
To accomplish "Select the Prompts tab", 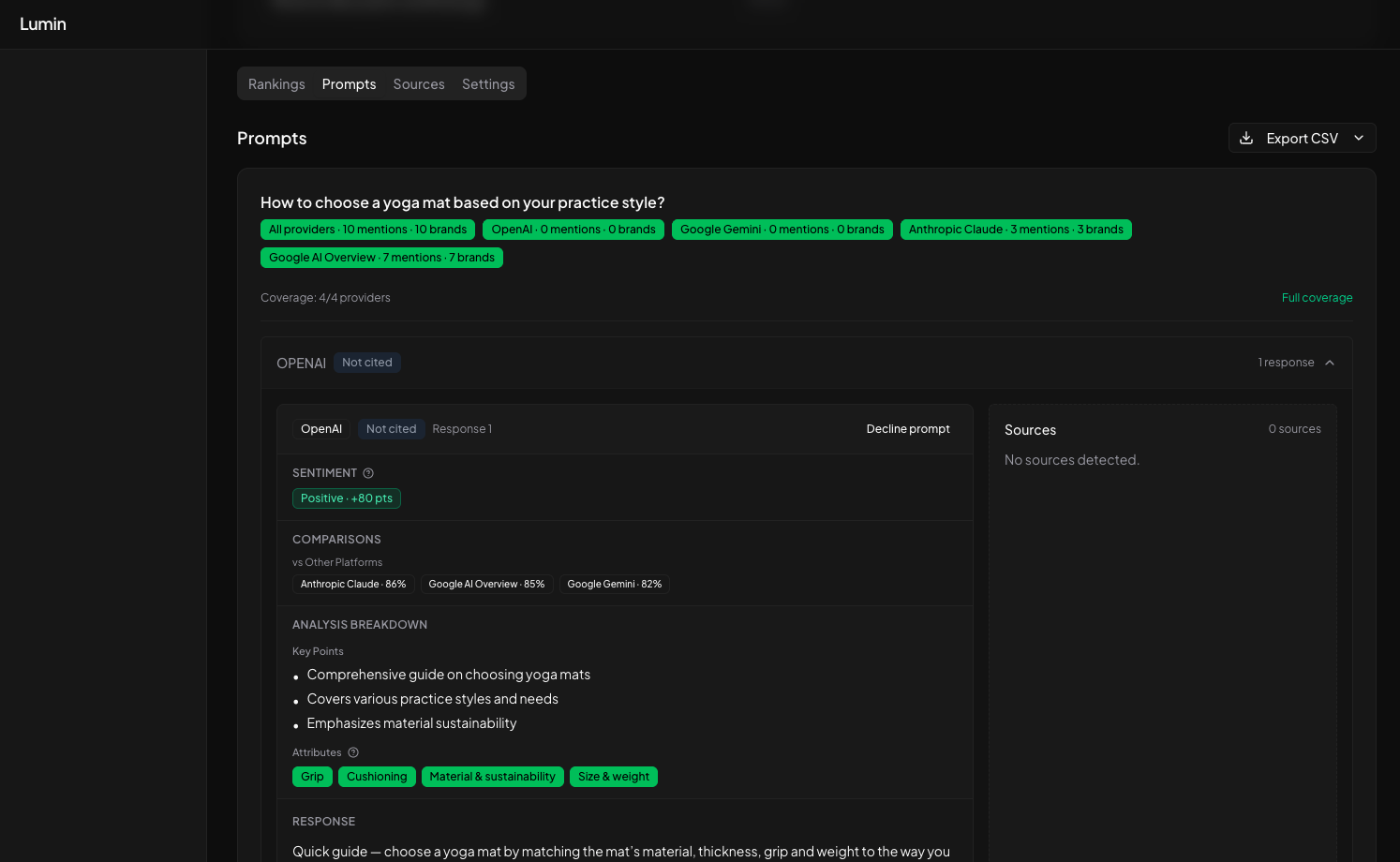I will pos(349,84).
